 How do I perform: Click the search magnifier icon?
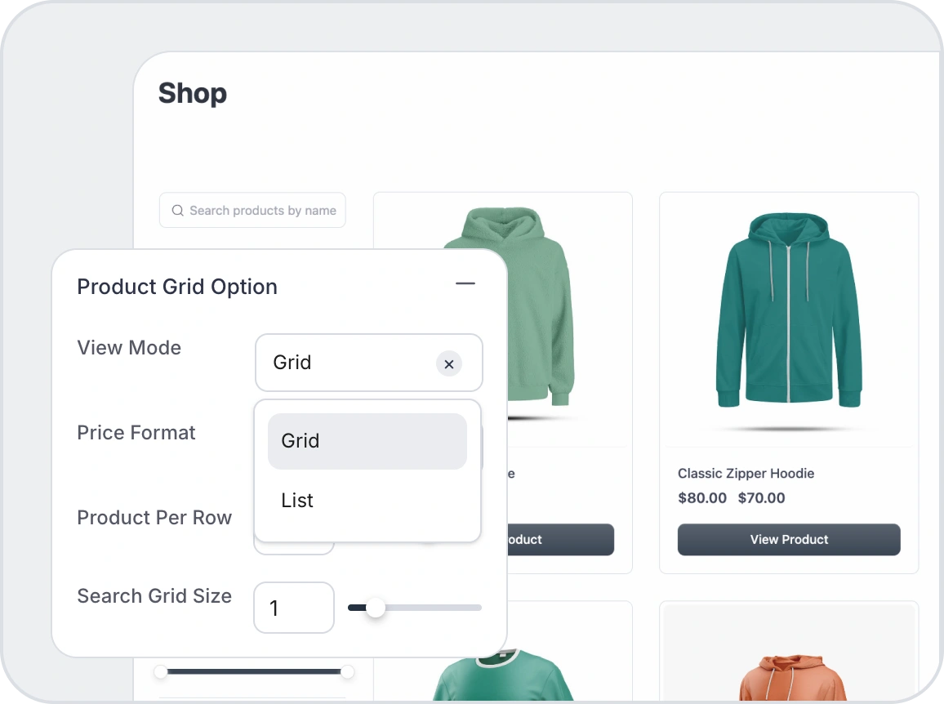pos(177,211)
